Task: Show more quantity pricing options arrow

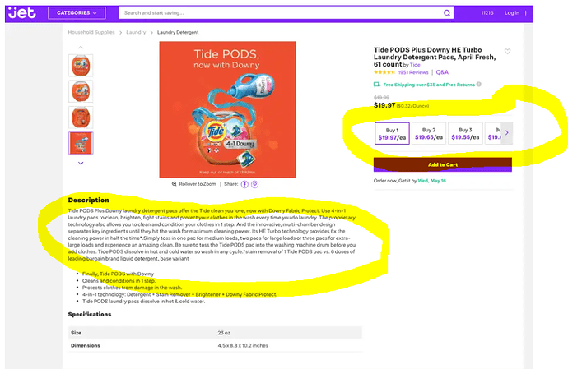Action: point(507,133)
